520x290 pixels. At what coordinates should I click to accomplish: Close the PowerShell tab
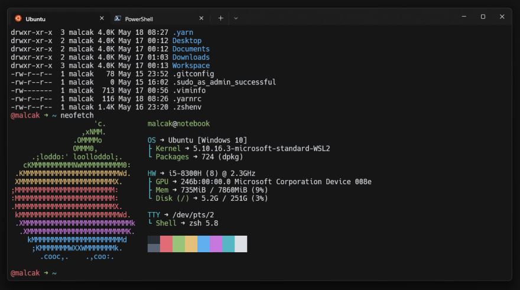pyautogui.click(x=201, y=18)
